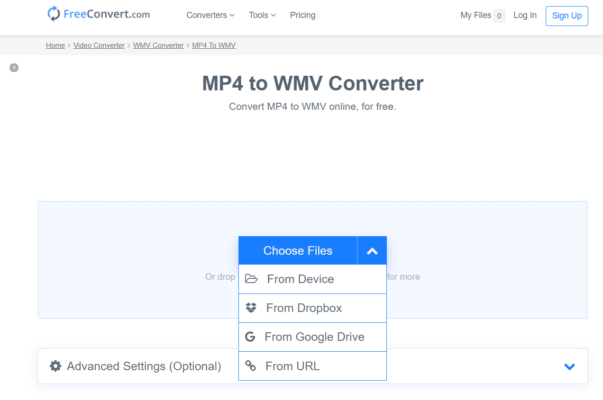The width and height of the screenshot is (603, 400).
Task: Click the Advanced Settings gear icon
Action: coord(55,366)
